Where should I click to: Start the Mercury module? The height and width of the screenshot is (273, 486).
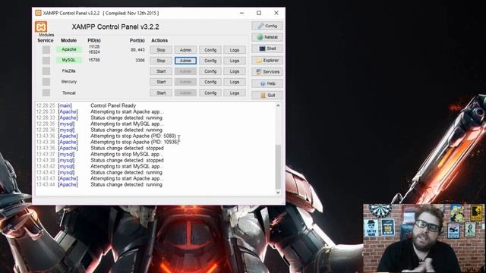(x=161, y=82)
